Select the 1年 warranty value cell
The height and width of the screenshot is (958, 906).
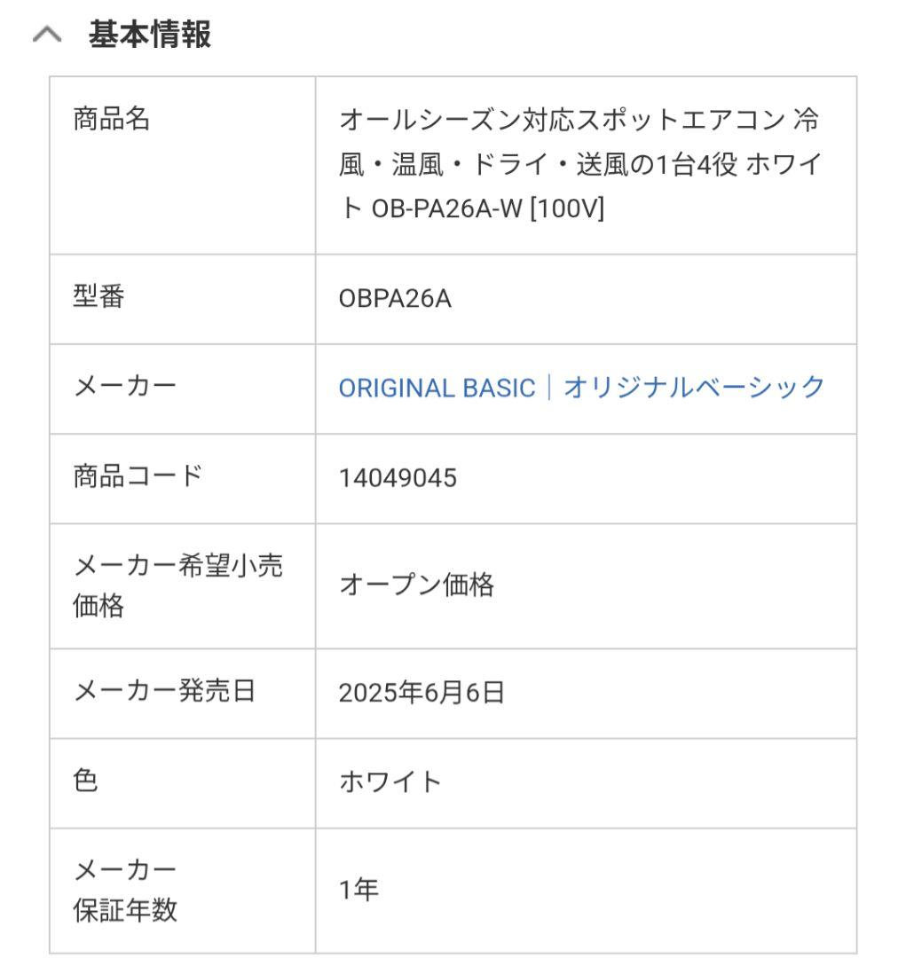(x=358, y=891)
